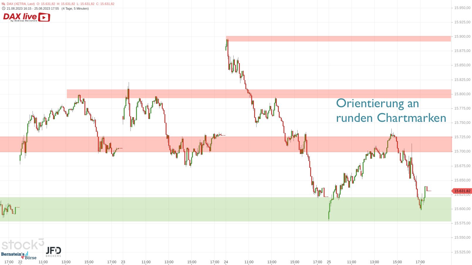Click day marker 25 on the time axis
The image size is (472, 265).
pyautogui.click(x=329, y=262)
